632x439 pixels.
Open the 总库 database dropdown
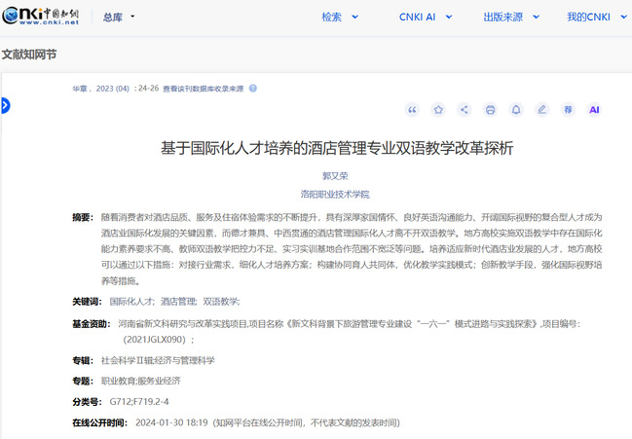[x=119, y=17]
